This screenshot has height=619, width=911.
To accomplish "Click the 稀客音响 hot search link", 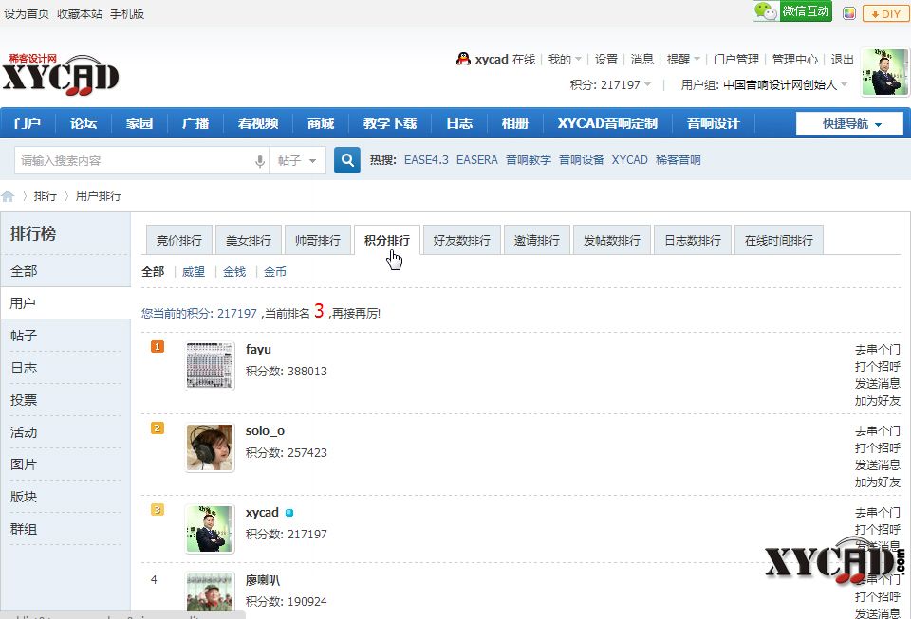I will 678,160.
